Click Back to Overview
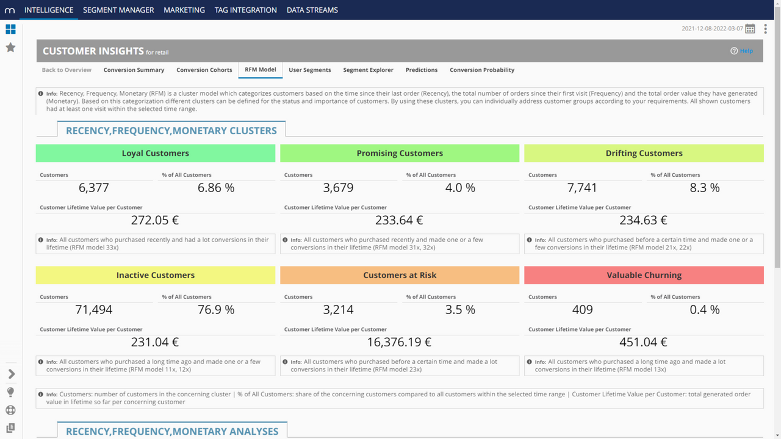This screenshot has height=439, width=781. (66, 70)
